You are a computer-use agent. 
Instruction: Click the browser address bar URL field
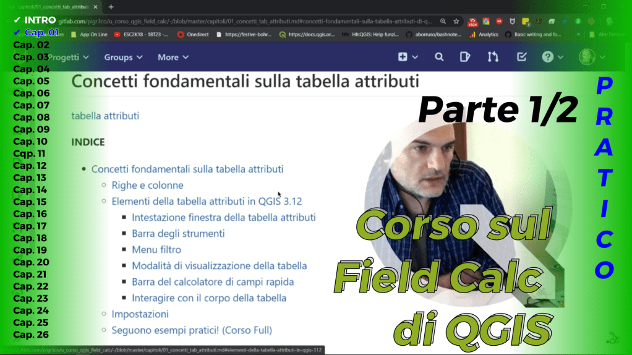click(x=247, y=21)
